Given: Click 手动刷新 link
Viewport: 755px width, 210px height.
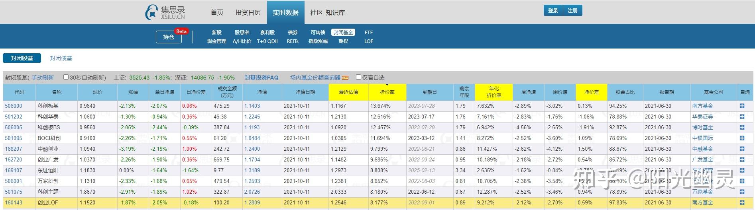Looking at the screenshot, I should 43,78.
